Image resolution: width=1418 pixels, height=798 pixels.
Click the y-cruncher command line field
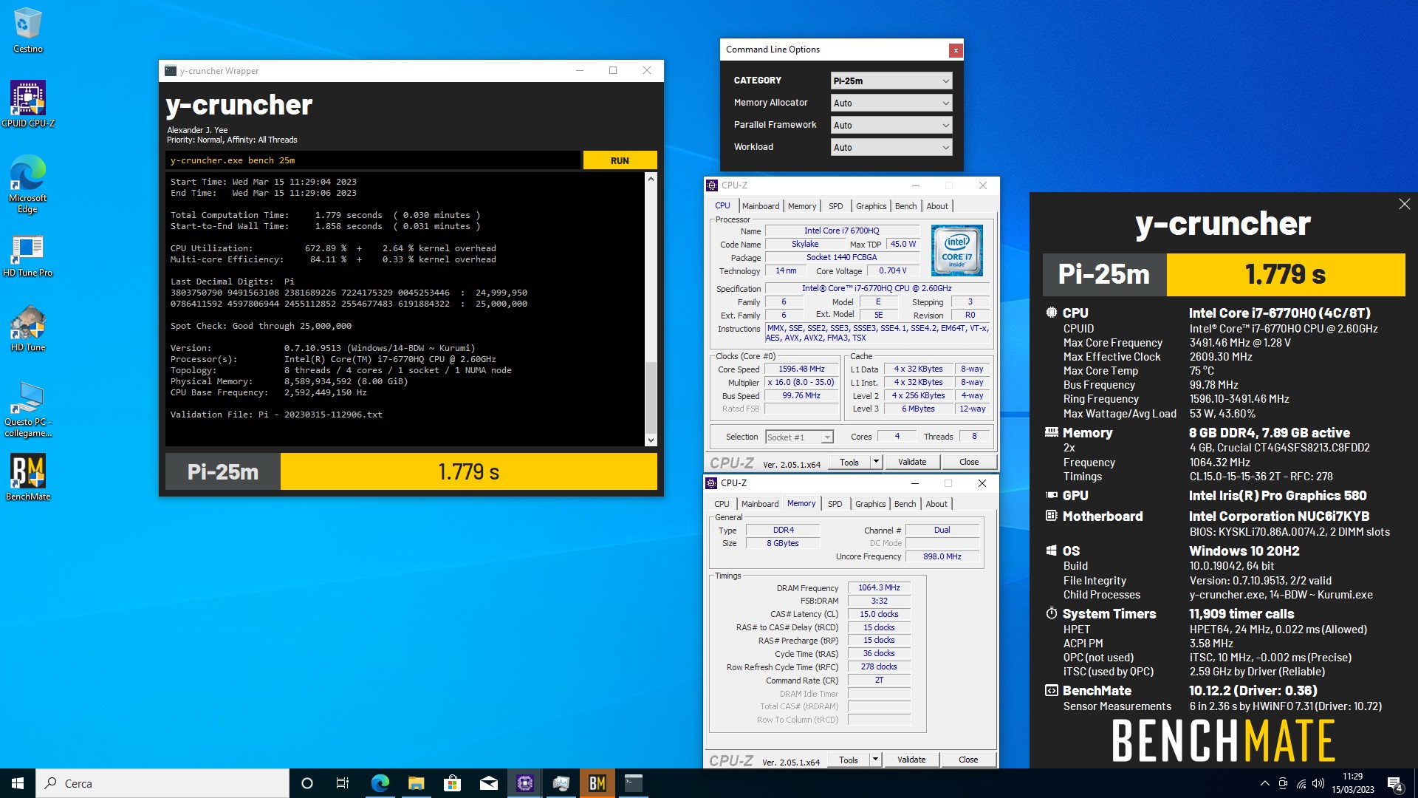click(x=373, y=160)
